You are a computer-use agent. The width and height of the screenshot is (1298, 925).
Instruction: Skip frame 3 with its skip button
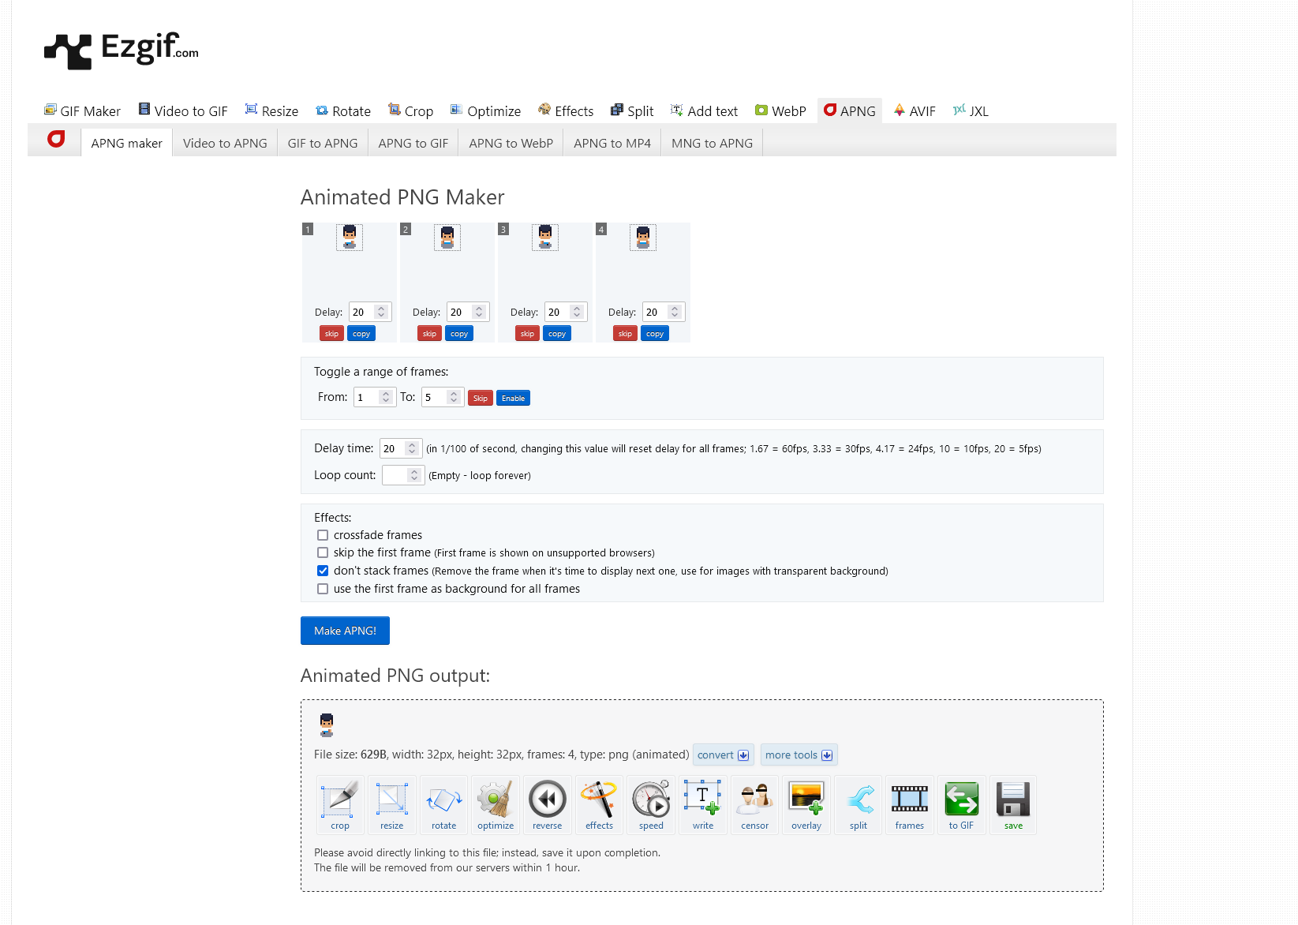(x=527, y=334)
